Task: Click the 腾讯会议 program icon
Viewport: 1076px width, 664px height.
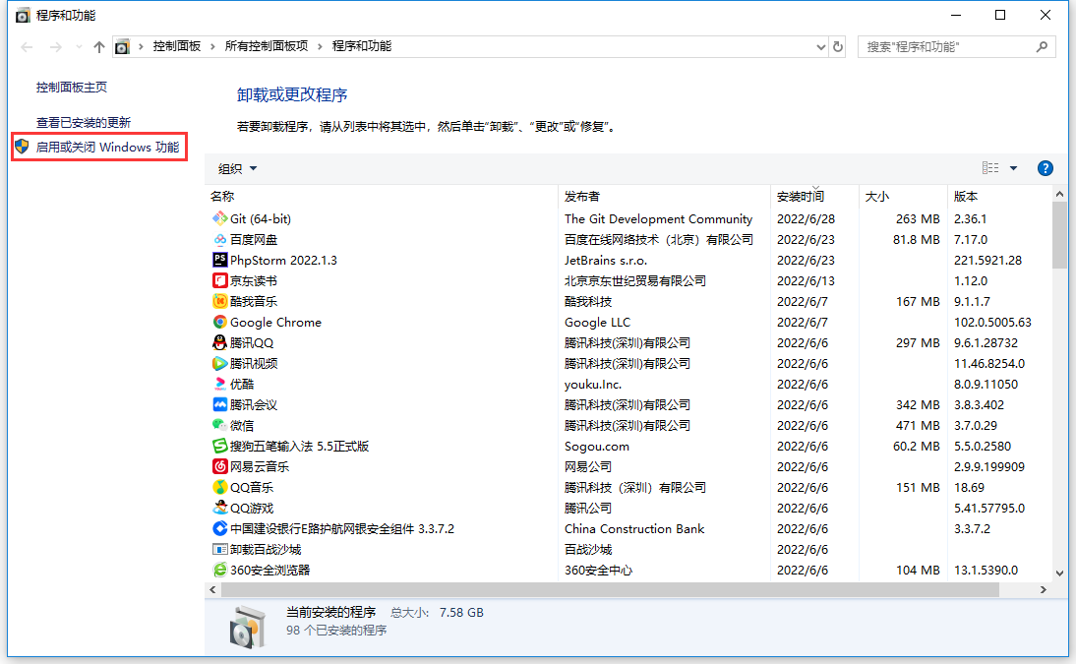Action: pyautogui.click(x=219, y=404)
